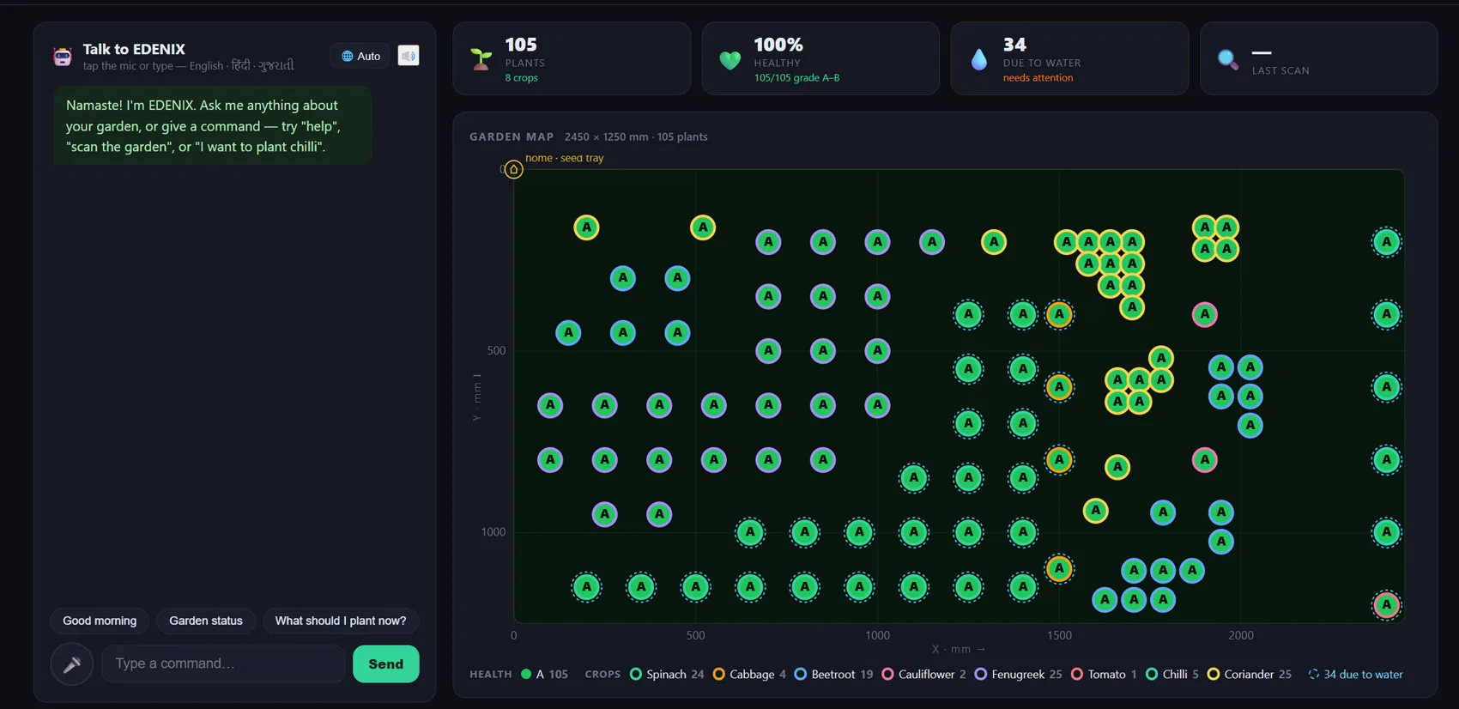Send the typed command
1459x709 pixels.
386,664
